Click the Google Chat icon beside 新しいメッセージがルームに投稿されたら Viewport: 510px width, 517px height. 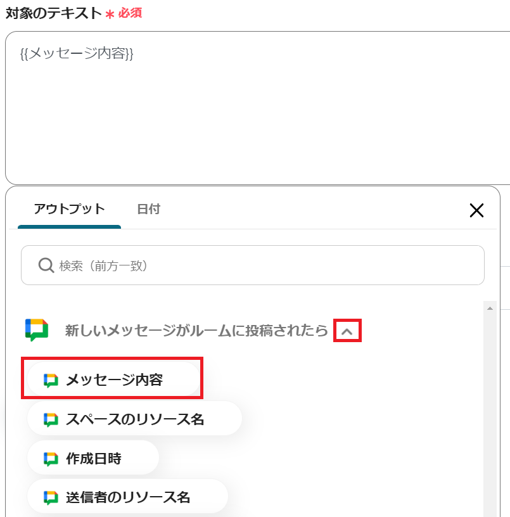(37, 329)
